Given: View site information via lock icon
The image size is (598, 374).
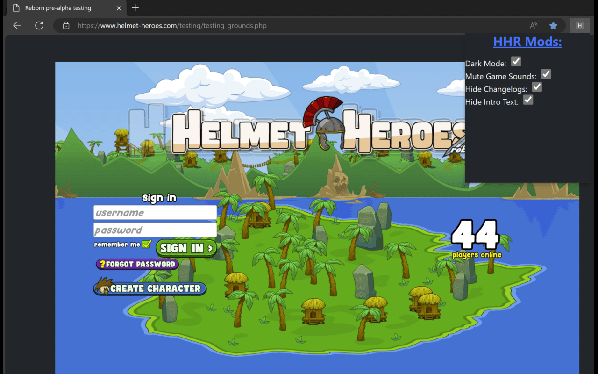Looking at the screenshot, I should coord(66,25).
